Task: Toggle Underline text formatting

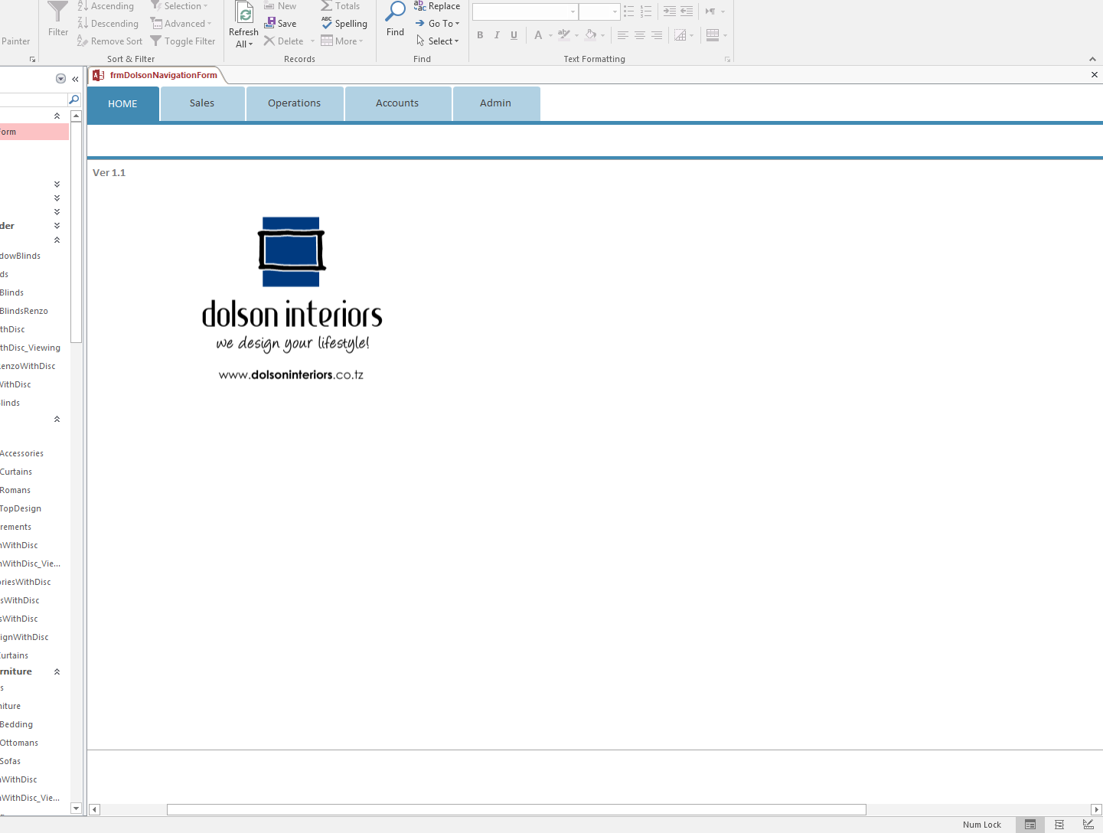Action: [x=514, y=35]
